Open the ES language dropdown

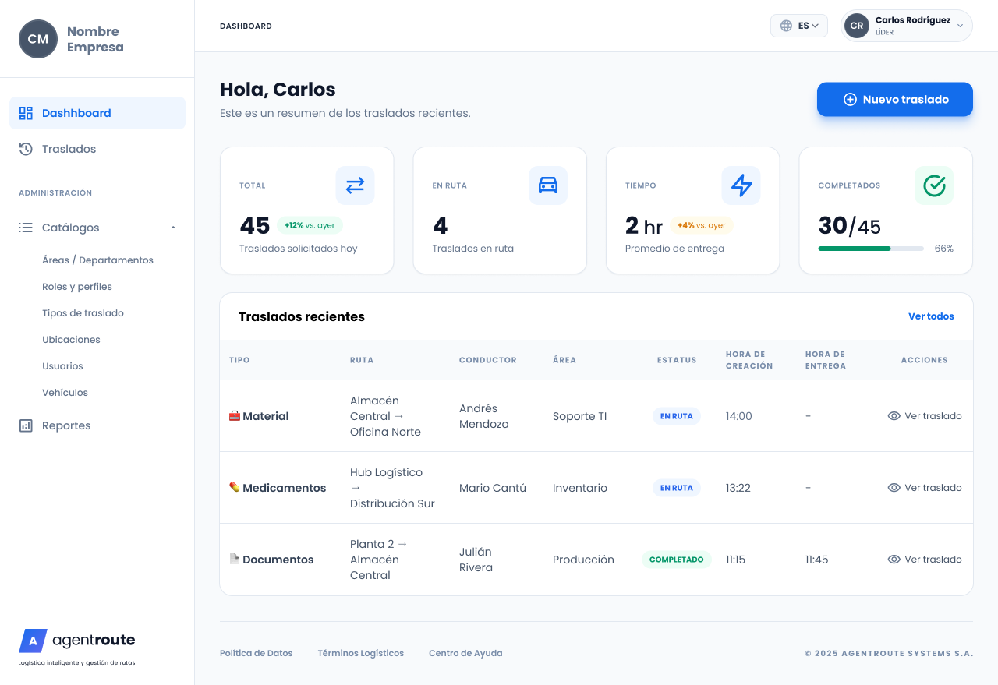pos(799,26)
